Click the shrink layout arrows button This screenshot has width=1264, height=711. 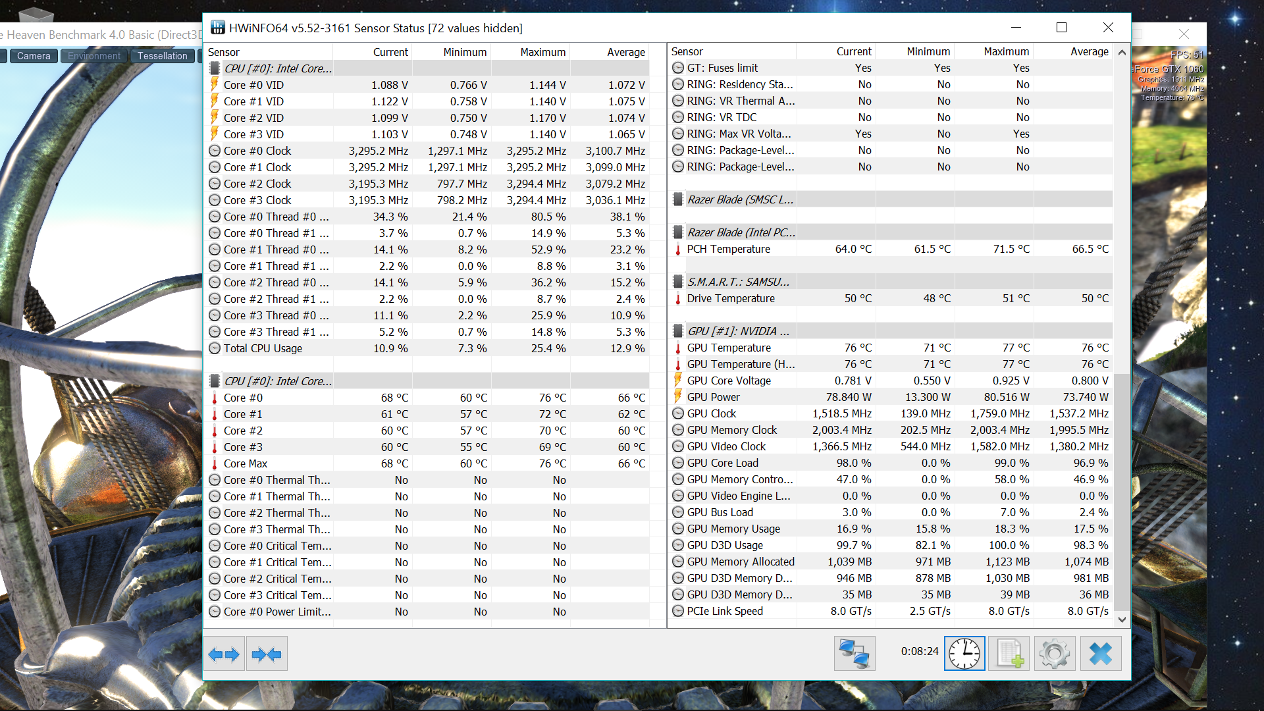267,654
